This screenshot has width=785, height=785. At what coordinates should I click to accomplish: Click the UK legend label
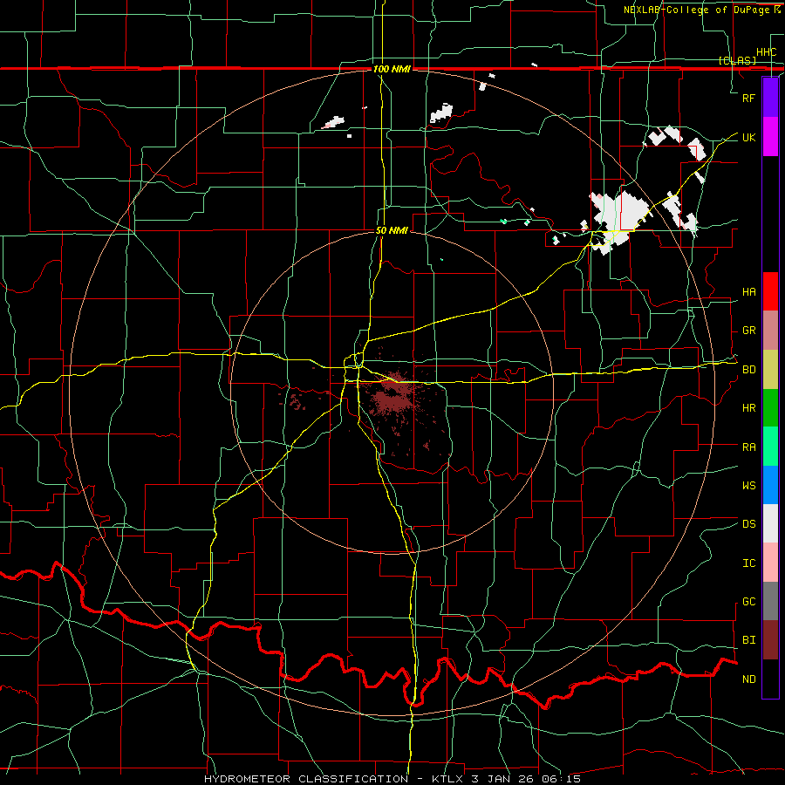click(x=748, y=137)
